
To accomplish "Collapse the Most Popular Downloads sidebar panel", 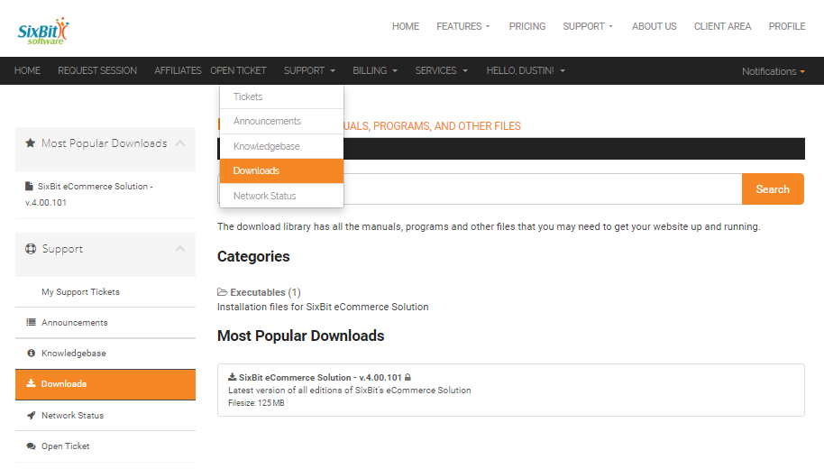I will point(180,143).
